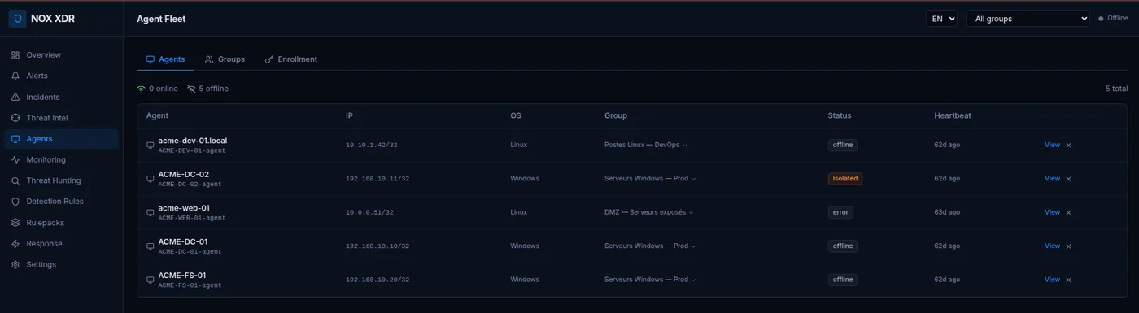Remove agent acme-dev-01.local with X icon
The width and height of the screenshot is (1139, 313).
(x=1068, y=146)
